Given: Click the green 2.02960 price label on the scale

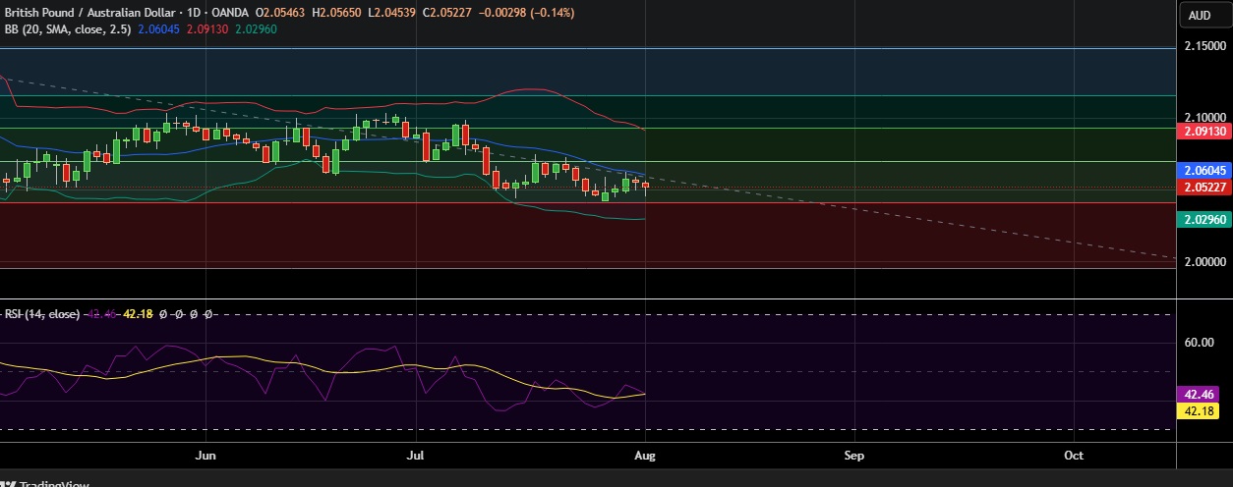Looking at the screenshot, I should (x=1204, y=220).
